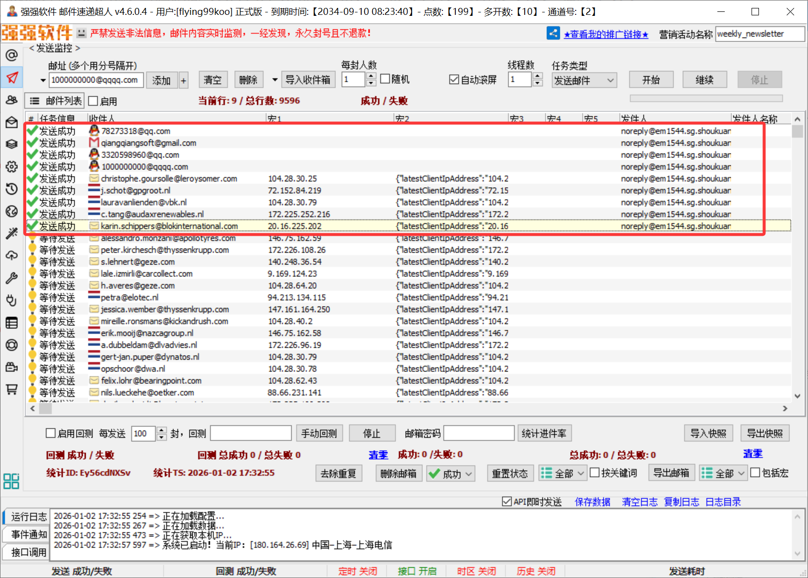Click the 清空日志 link
The height and width of the screenshot is (578, 808).
pyautogui.click(x=640, y=502)
